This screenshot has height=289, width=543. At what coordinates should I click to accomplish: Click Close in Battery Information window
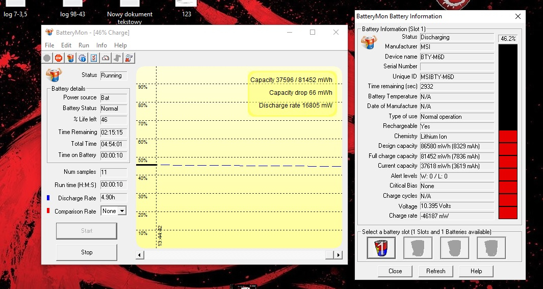tap(395, 271)
